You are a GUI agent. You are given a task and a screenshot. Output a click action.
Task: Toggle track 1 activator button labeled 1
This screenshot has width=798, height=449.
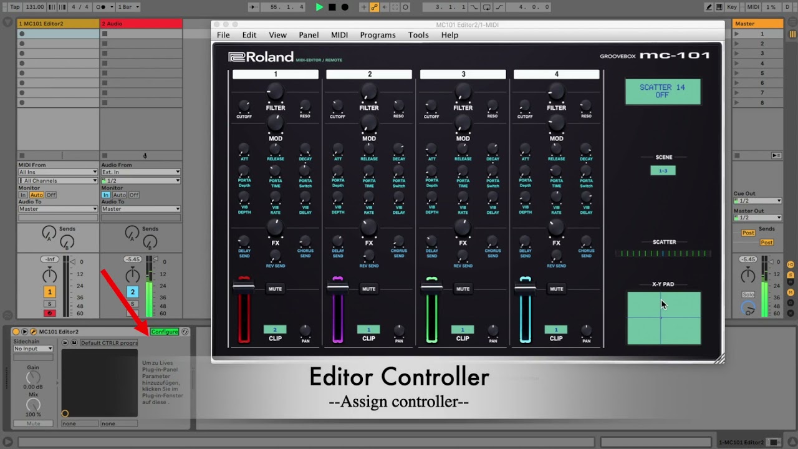[49, 292]
